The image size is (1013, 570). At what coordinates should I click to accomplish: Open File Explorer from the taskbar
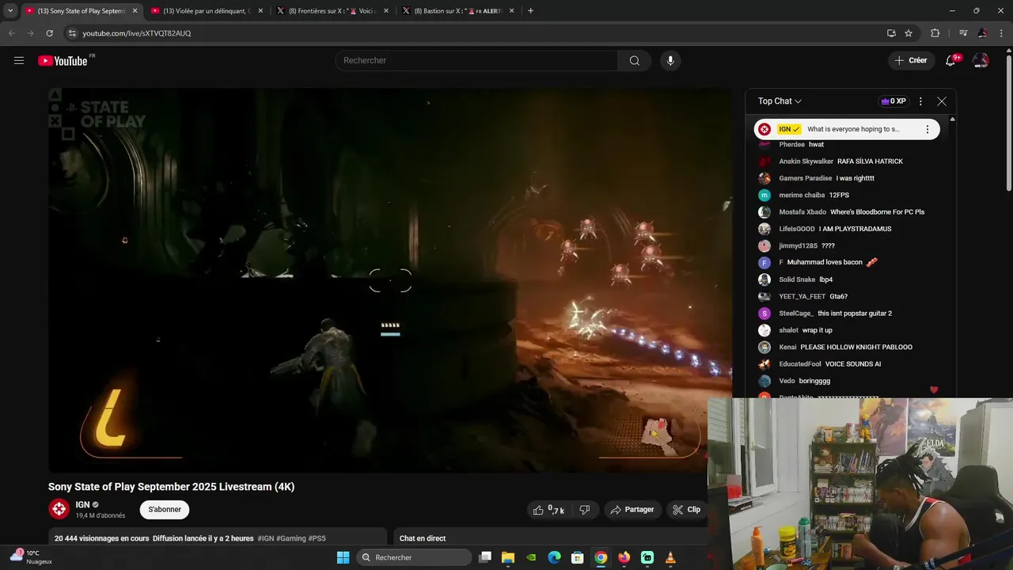tap(508, 557)
